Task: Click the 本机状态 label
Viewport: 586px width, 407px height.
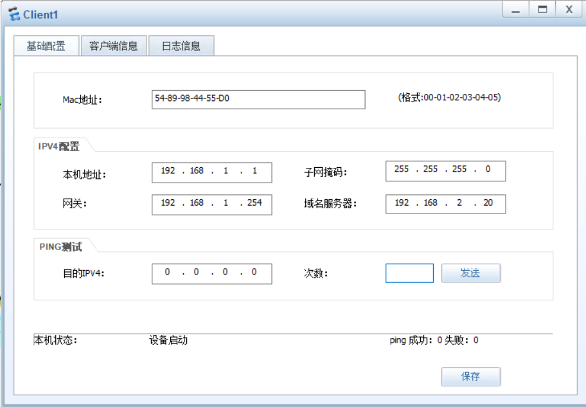Action: (x=55, y=340)
